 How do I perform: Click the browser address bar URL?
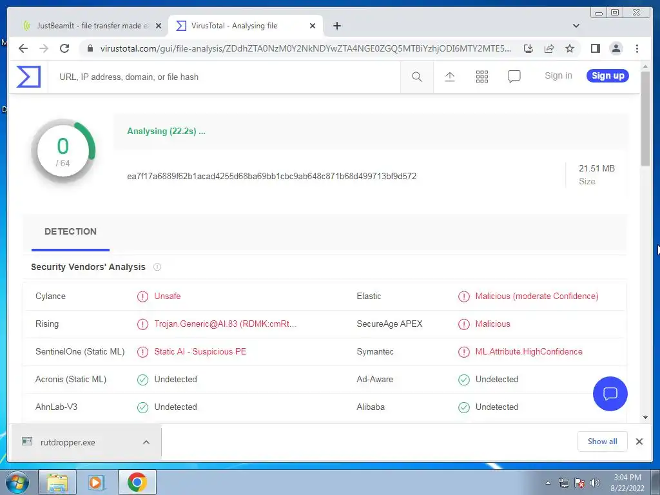[305, 48]
